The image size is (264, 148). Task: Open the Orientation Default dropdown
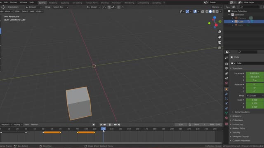[x=33, y=7]
